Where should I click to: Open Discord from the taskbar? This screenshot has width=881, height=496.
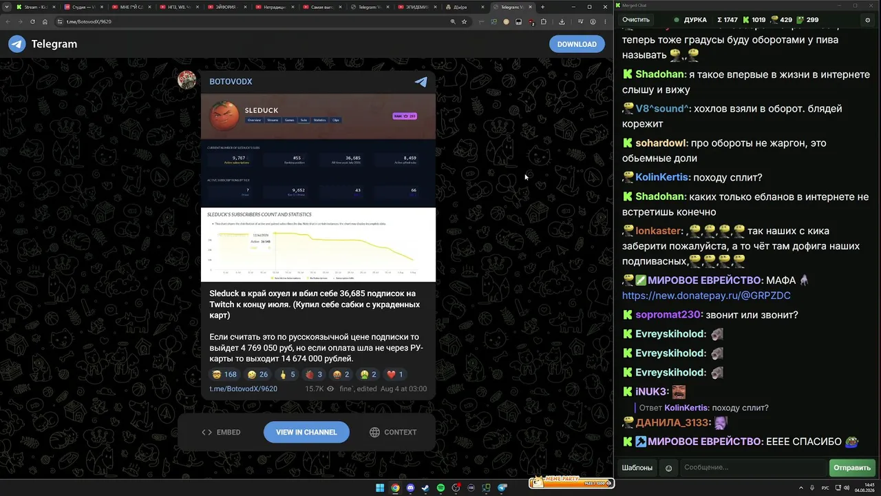[410, 488]
